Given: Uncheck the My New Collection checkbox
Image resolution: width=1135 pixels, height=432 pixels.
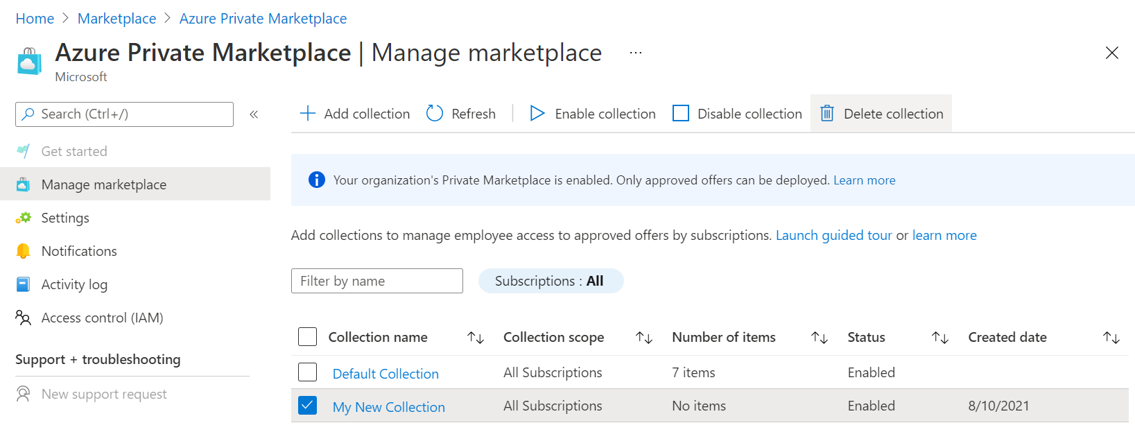Looking at the screenshot, I should (307, 406).
